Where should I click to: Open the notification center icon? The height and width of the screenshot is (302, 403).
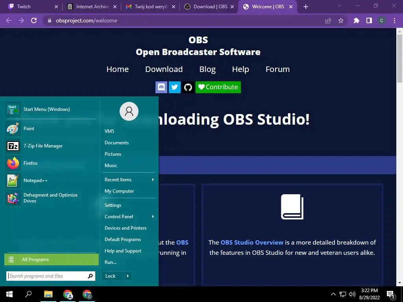(391, 294)
